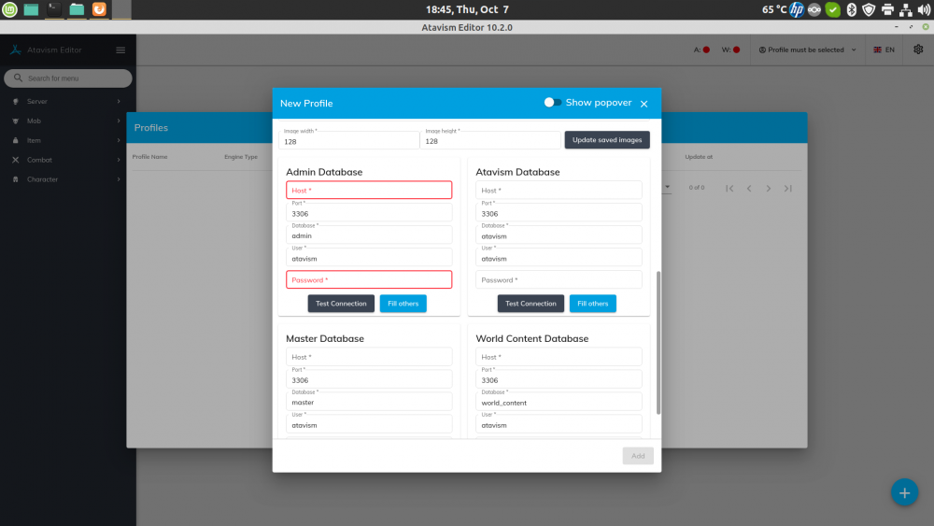This screenshot has width=934, height=526.
Task: Click the next page pagination arrow
Action: coord(769,188)
